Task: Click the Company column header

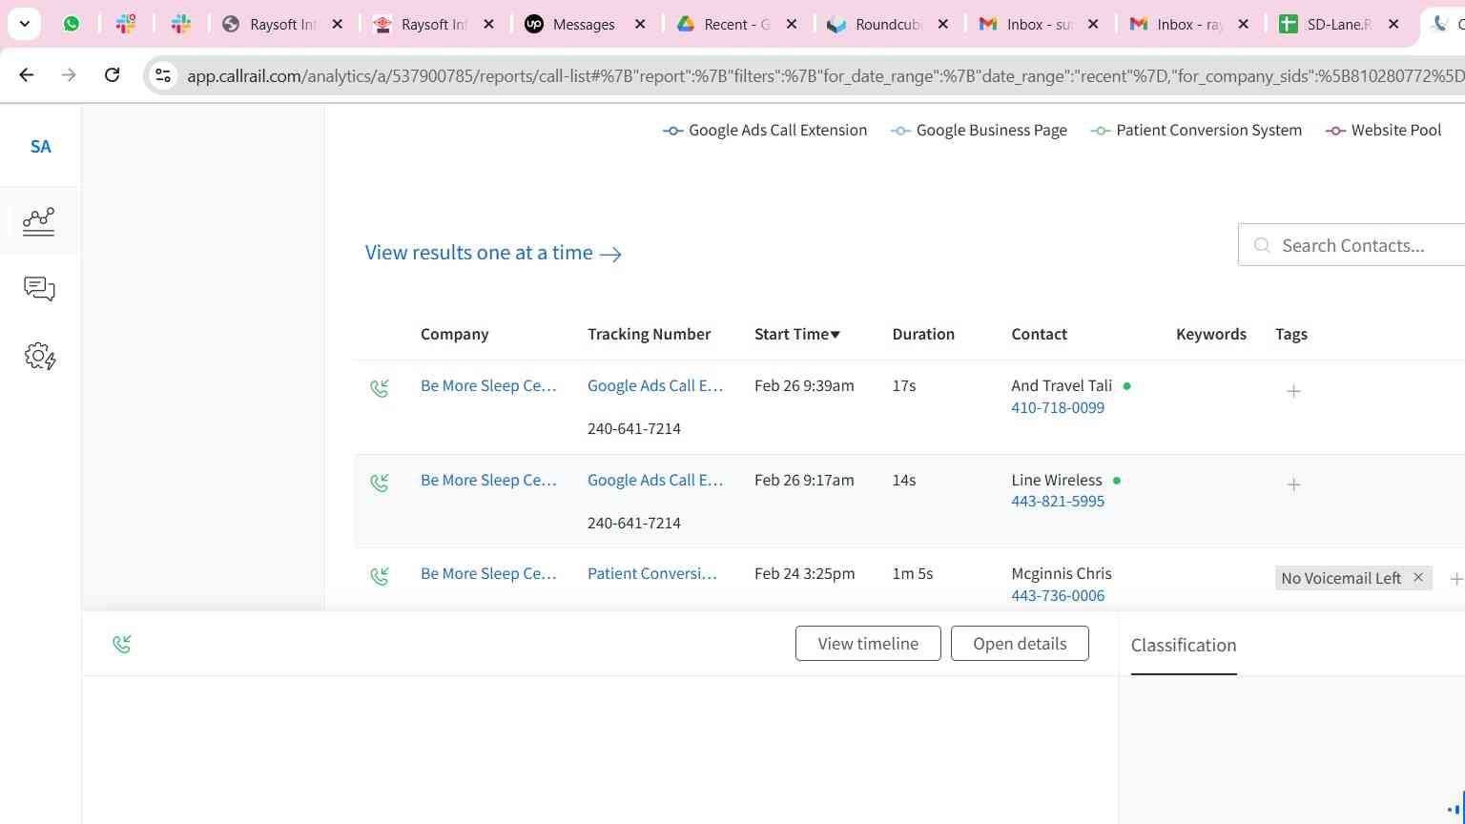Action: pos(454,334)
